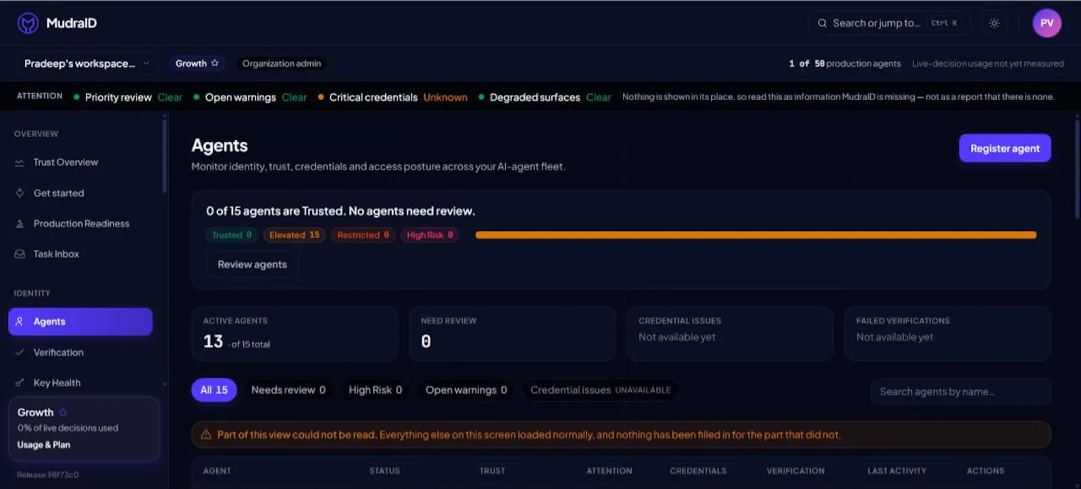Click the LAST ACTIVITY column header
The height and width of the screenshot is (489, 1081).
click(897, 471)
